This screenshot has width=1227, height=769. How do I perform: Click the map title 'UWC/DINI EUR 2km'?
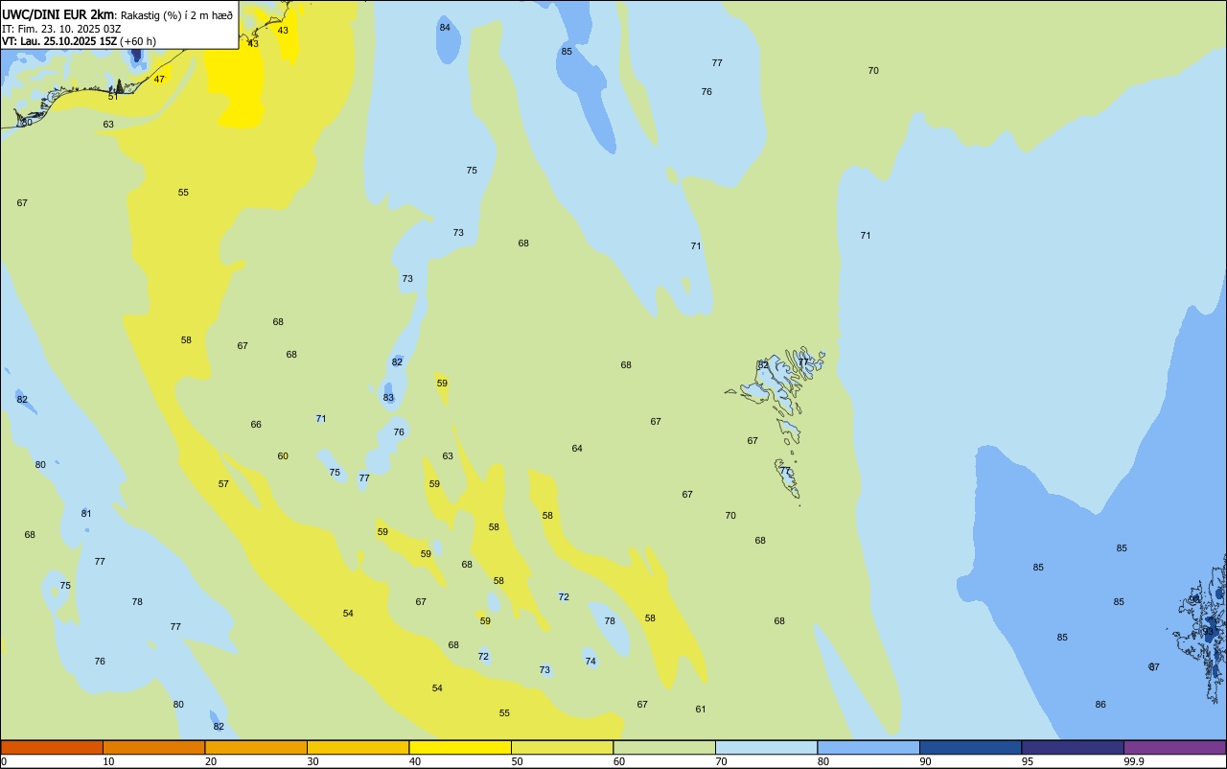pos(58,14)
